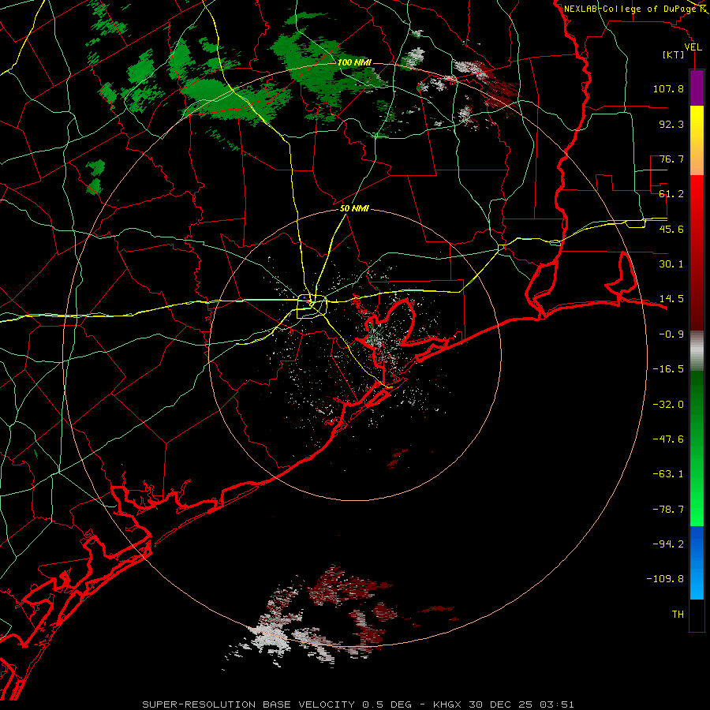Click the -63.1 legend value

point(668,474)
